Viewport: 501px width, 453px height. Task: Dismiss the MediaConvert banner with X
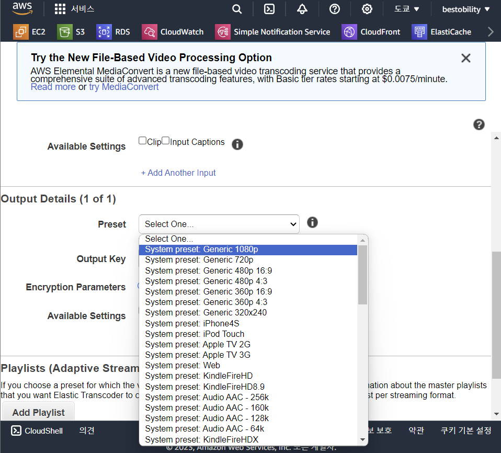pos(466,58)
